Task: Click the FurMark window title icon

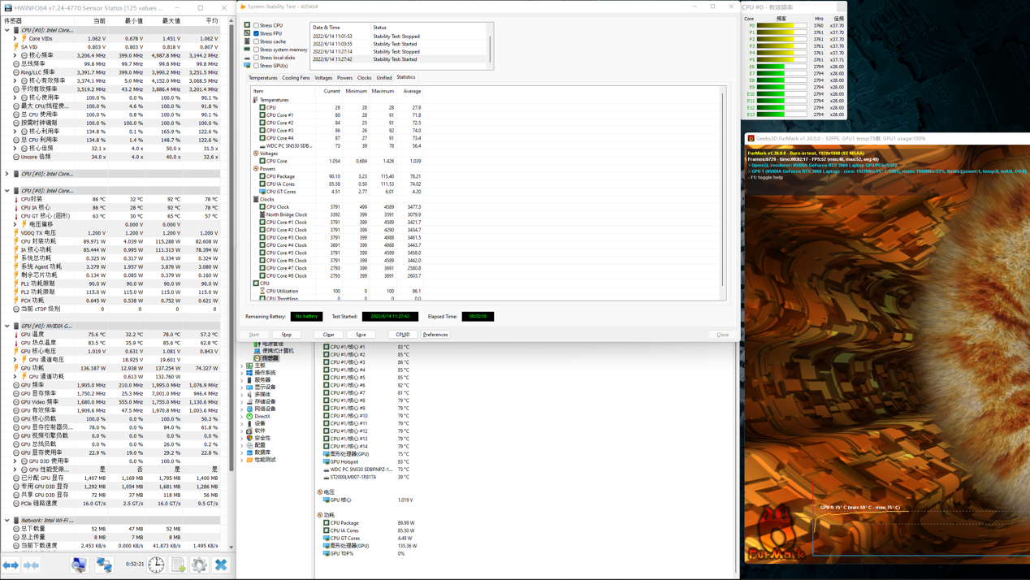Action: (x=751, y=139)
